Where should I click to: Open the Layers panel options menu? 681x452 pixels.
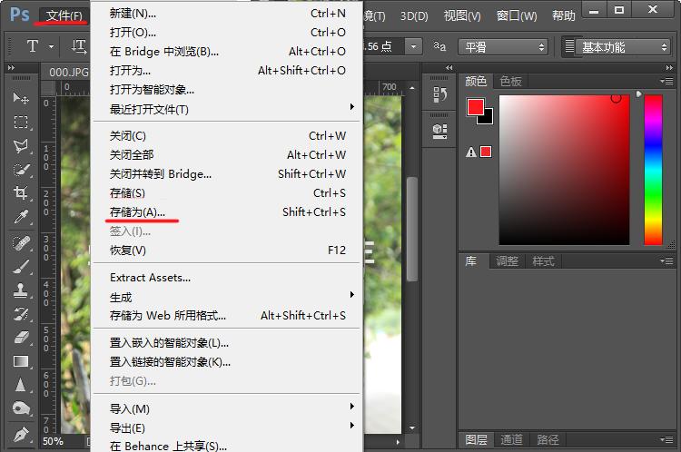[x=666, y=439]
